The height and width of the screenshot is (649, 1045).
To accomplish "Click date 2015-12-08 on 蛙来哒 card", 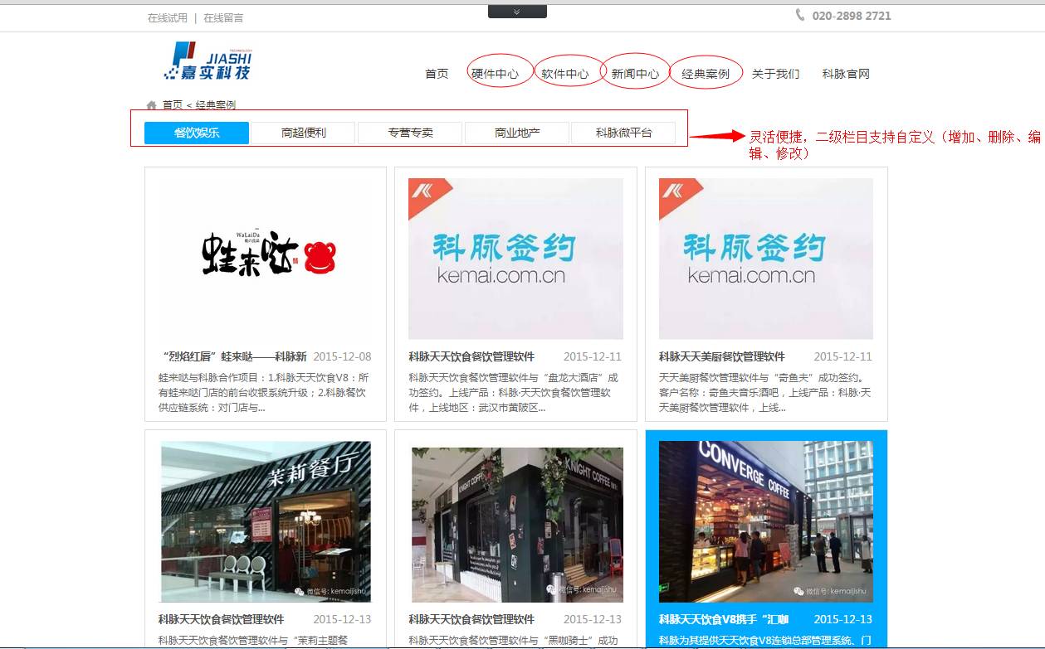I will (x=342, y=356).
